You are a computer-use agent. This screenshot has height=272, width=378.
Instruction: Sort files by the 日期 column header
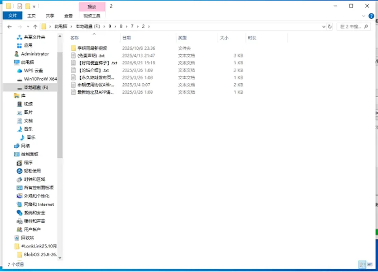(126, 38)
